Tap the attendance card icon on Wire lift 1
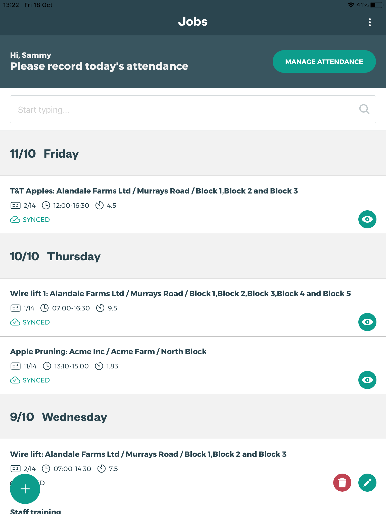Image resolution: width=386 pixels, height=514 pixels. pos(16,308)
